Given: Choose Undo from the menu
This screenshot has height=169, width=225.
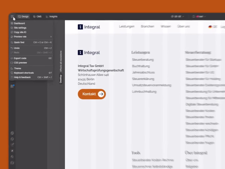Looking at the screenshot, I should (x=31, y=48).
